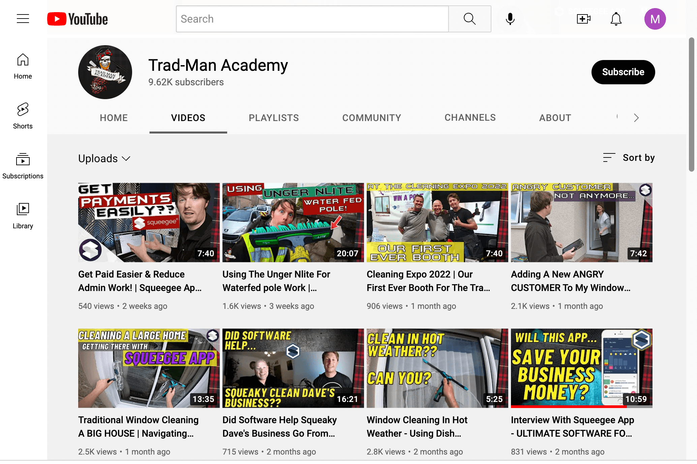697x464 pixels.
Task: Click the page vertical scrollbar
Action: [692, 105]
